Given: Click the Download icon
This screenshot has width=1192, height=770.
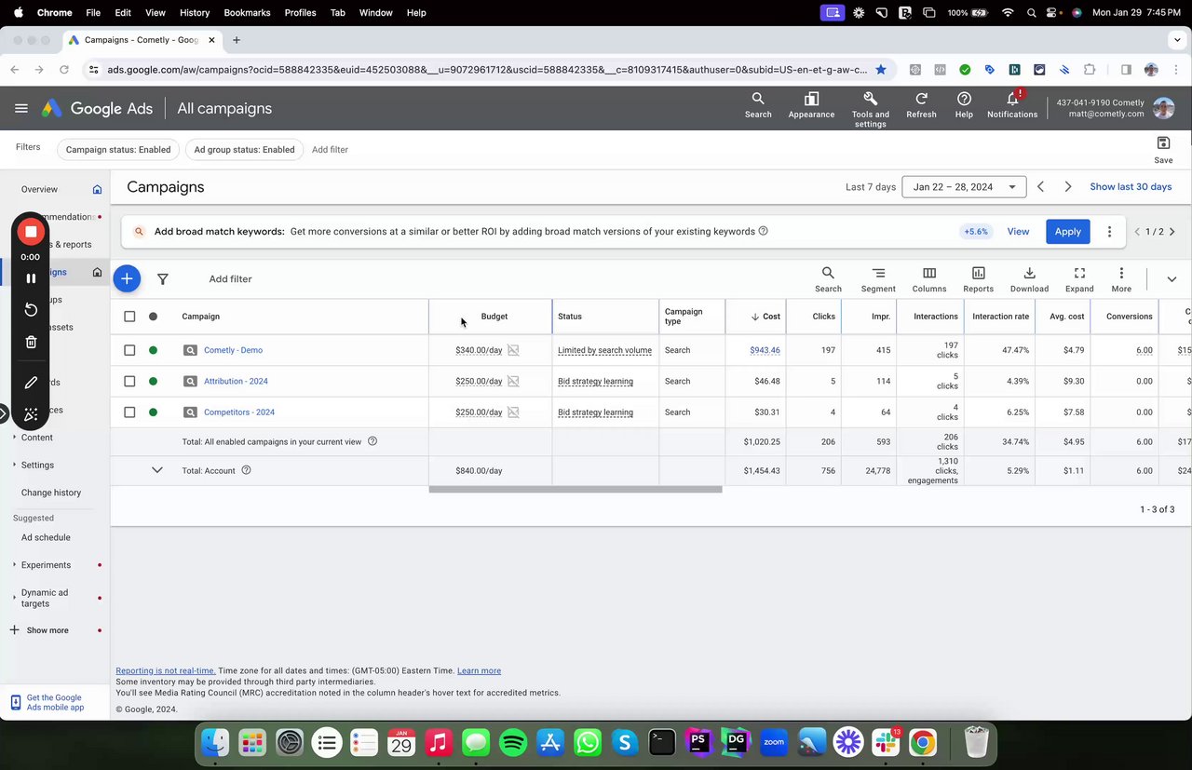Looking at the screenshot, I should pos(1029,278).
